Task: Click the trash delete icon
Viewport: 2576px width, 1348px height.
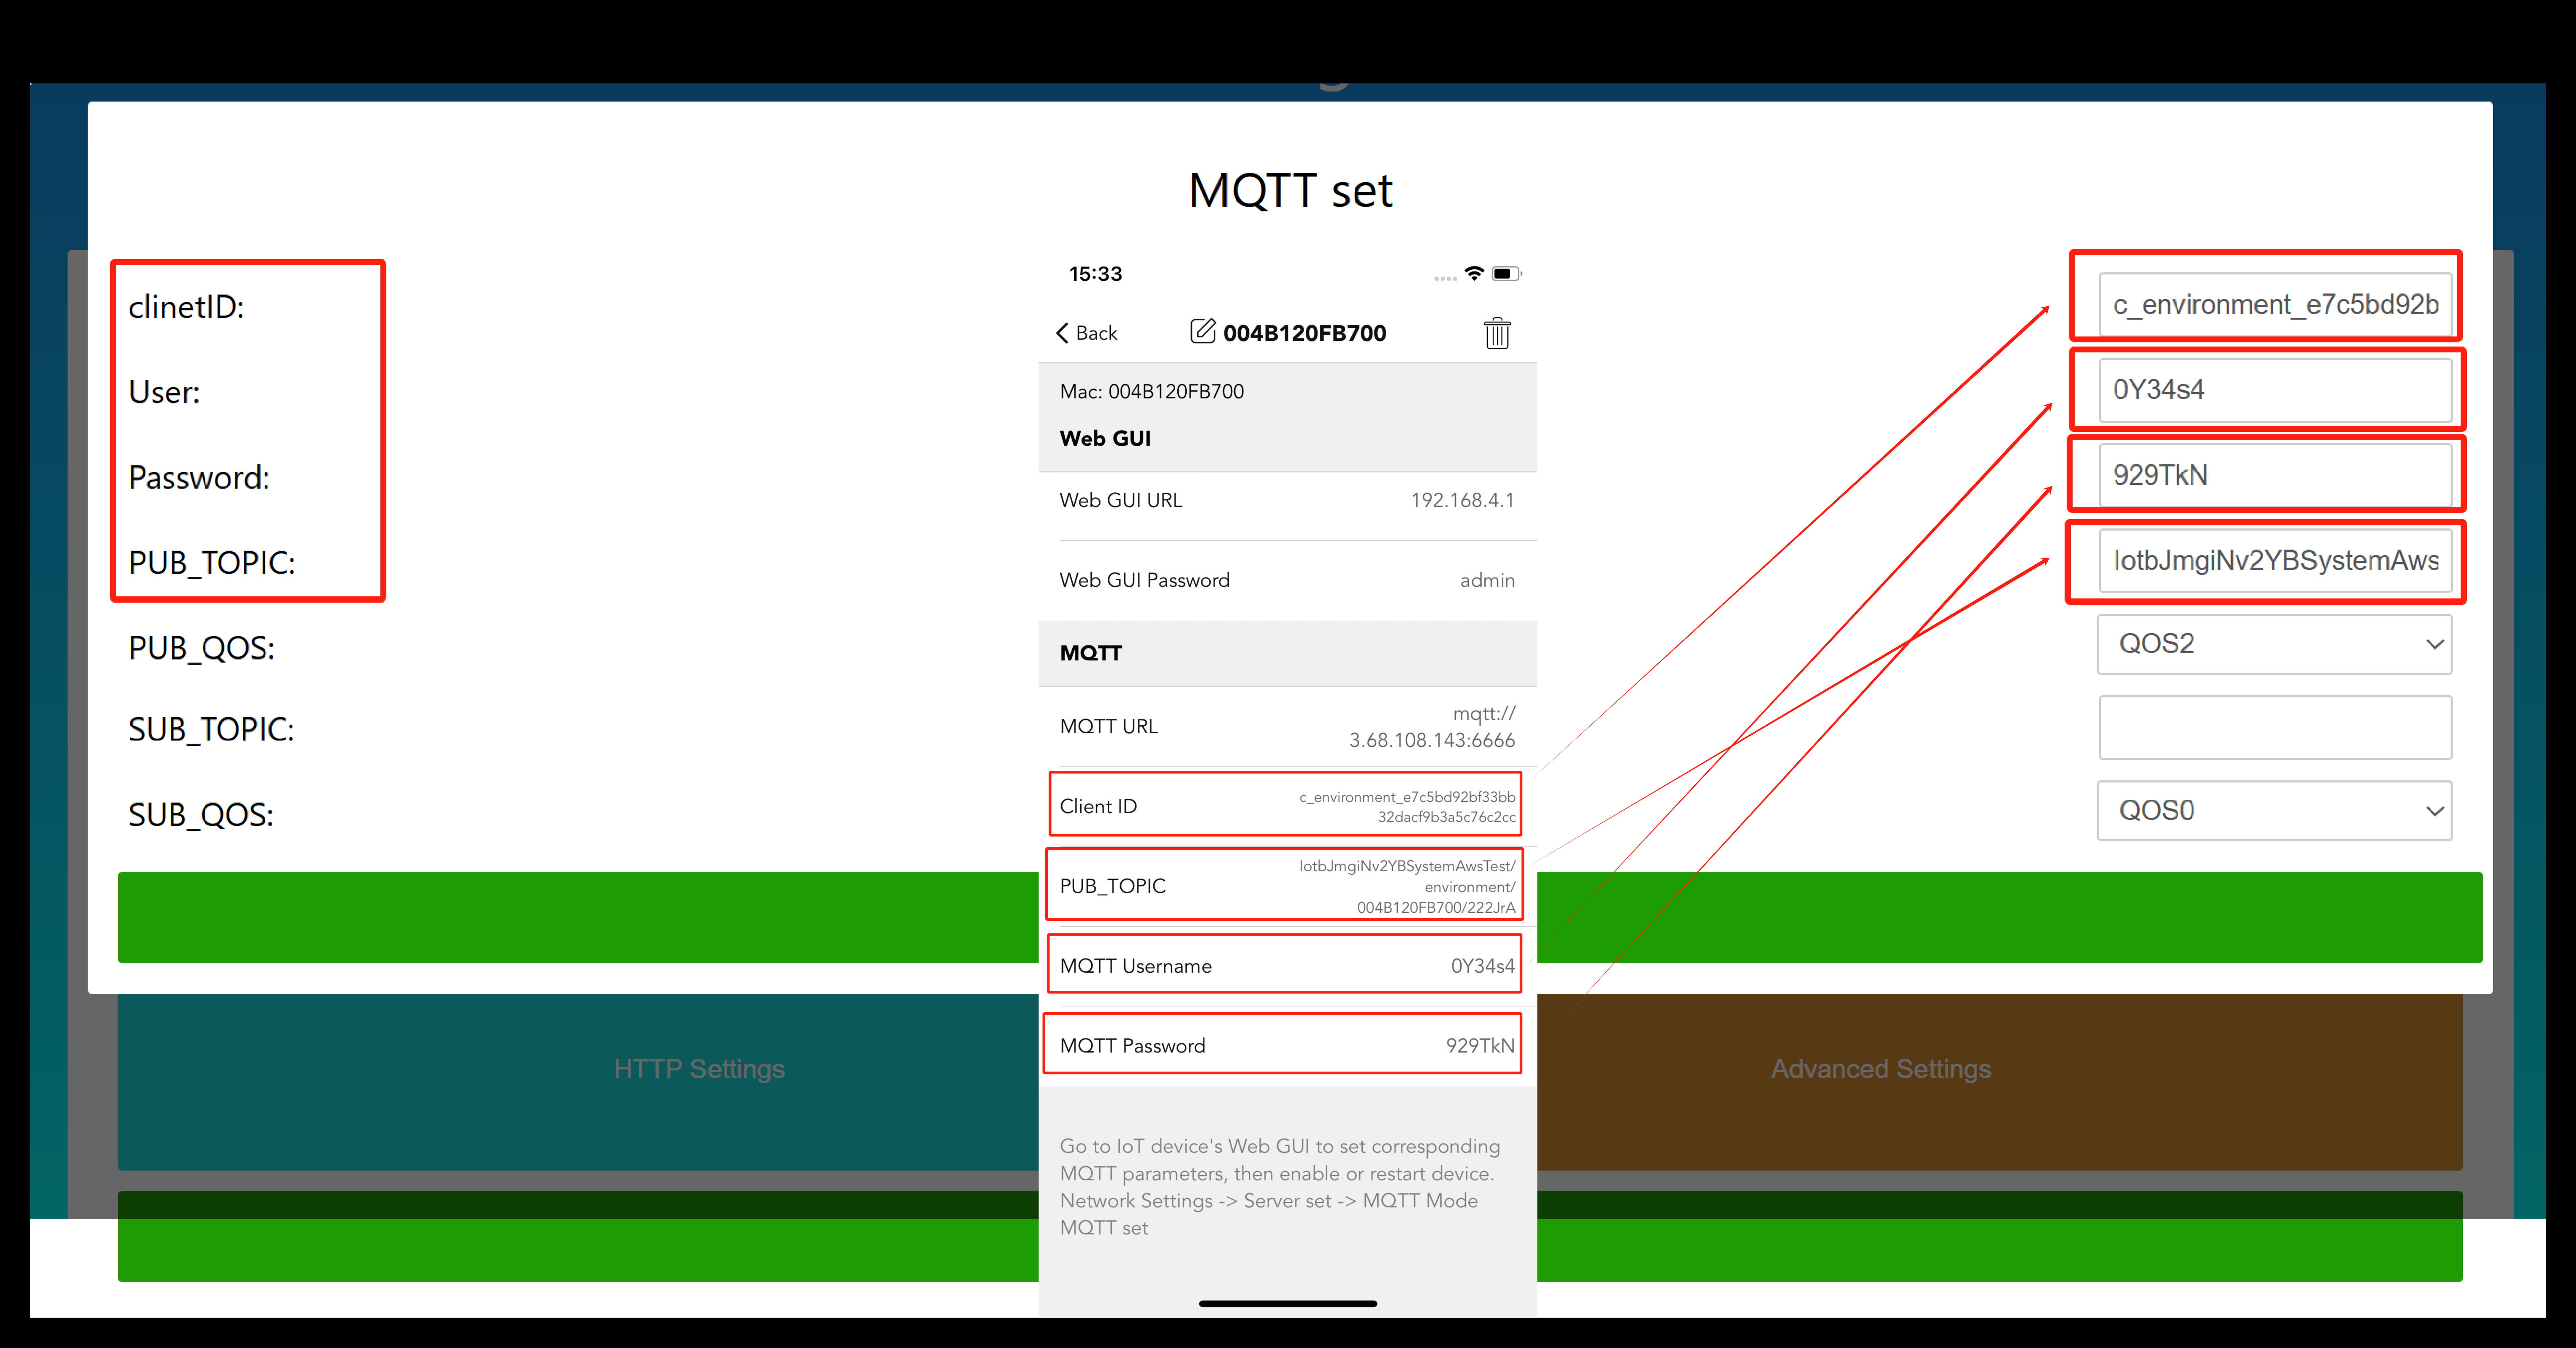Action: point(1497,333)
